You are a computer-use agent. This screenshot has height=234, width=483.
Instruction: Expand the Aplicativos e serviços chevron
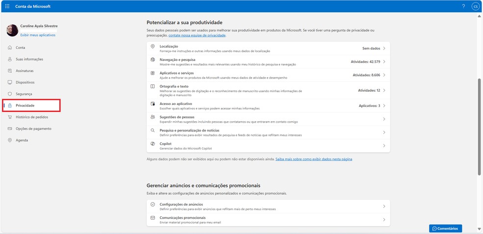tap(384, 75)
